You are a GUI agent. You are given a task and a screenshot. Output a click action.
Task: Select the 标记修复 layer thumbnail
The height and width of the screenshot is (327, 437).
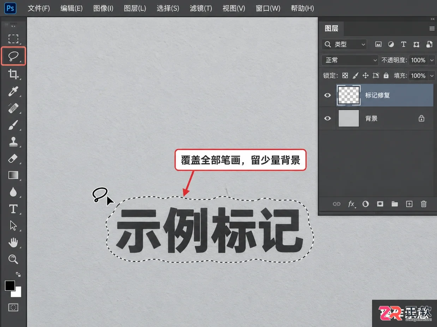pyautogui.click(x=349, y=95)
